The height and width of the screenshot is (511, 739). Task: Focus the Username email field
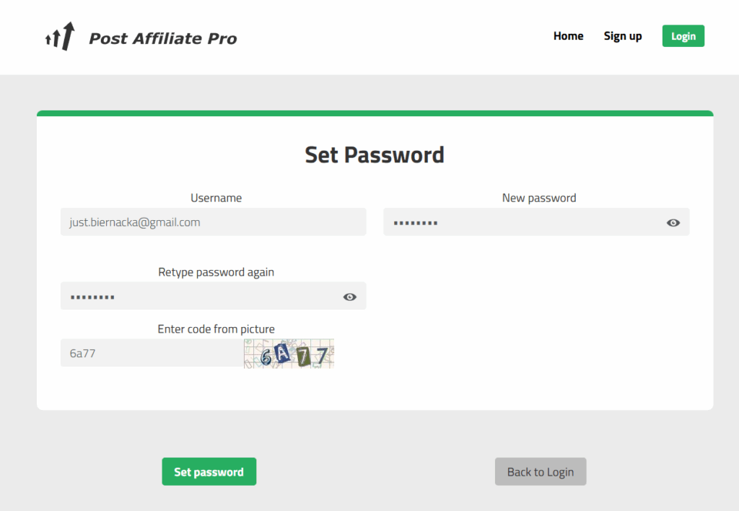point(214,222)
